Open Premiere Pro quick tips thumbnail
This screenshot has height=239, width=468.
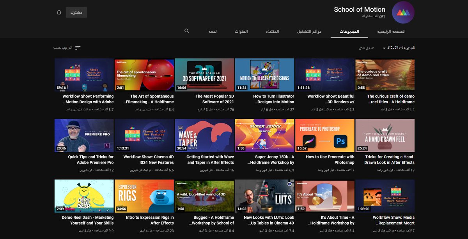[x=84, y=135]
